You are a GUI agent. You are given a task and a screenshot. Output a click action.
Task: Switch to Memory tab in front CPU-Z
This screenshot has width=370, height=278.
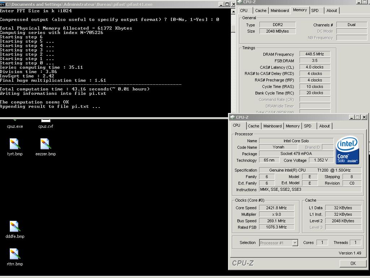tap(293, 126)
